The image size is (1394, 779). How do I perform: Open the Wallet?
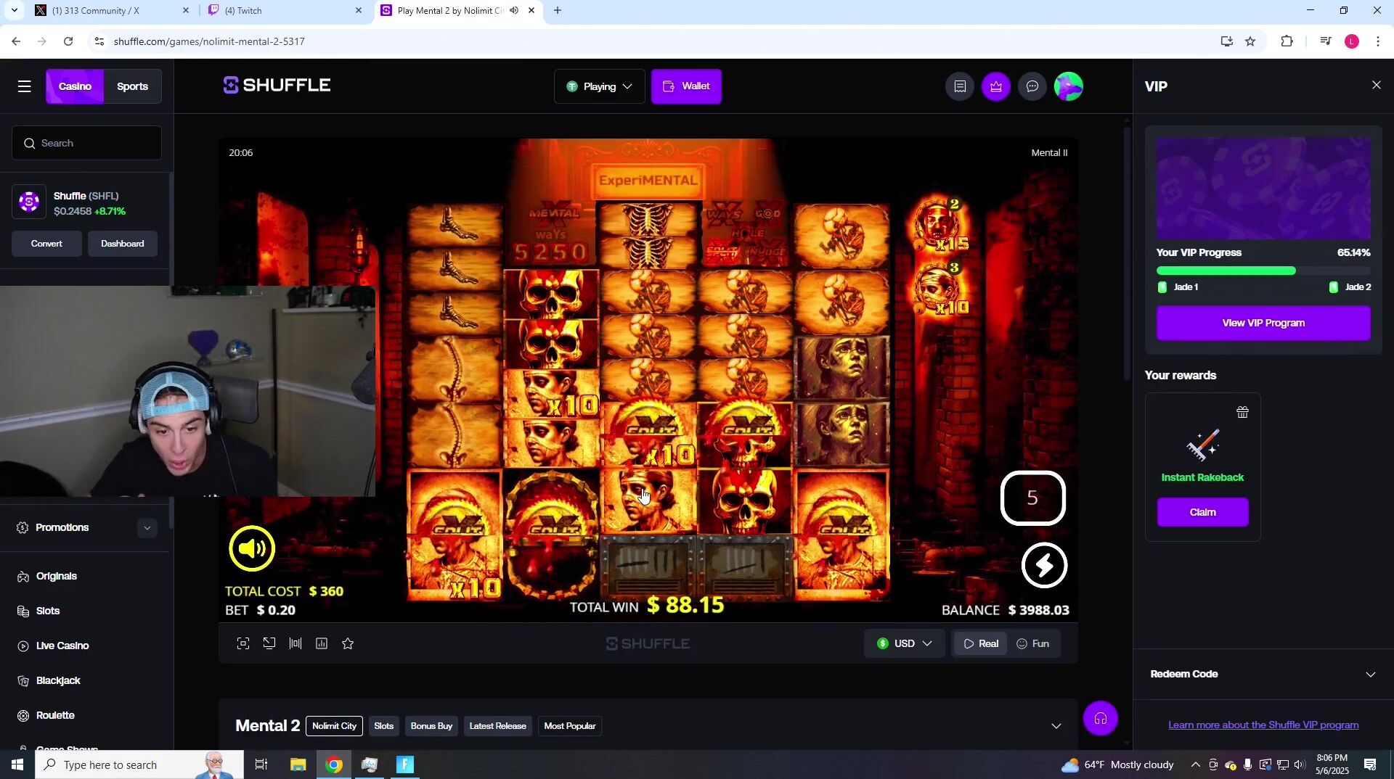click(686, 86)
